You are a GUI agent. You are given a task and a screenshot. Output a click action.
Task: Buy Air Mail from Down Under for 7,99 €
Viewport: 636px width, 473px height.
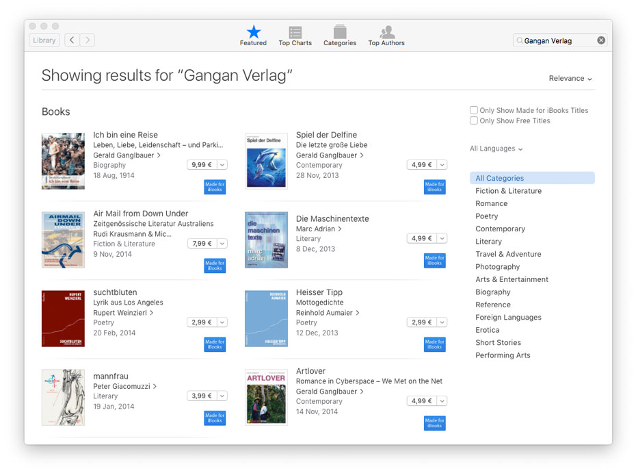[x=202, y=244]
